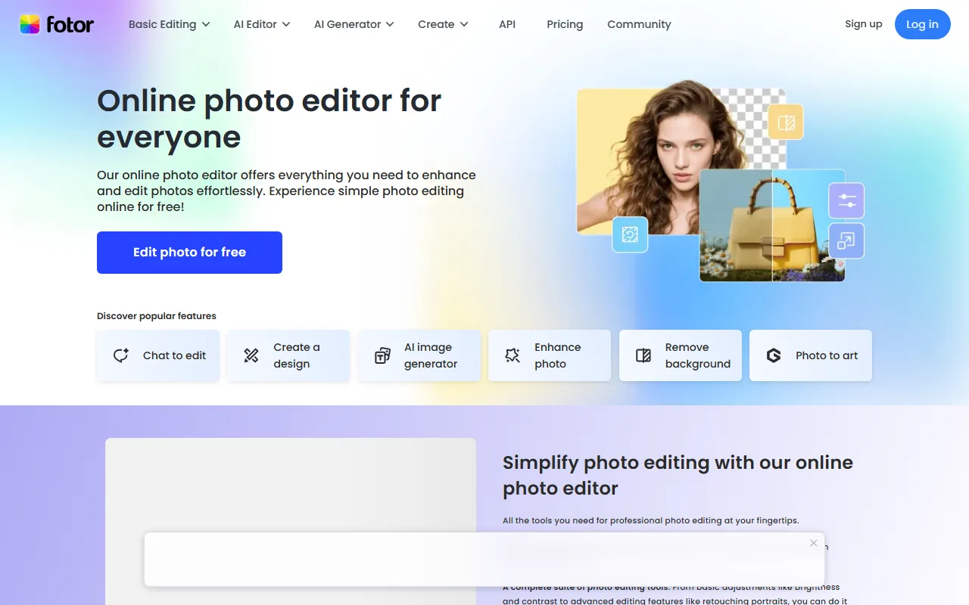Click the adjustment sliders icon on hero image

(x=846, y=201)
